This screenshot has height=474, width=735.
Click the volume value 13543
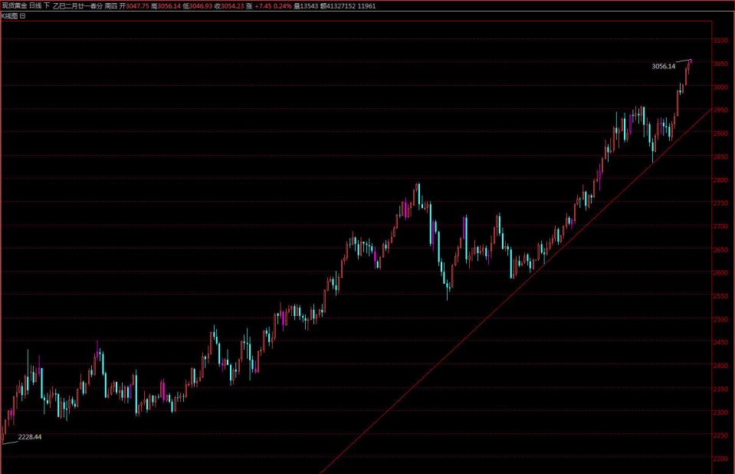pyautogui.click(x=307, y=5)
